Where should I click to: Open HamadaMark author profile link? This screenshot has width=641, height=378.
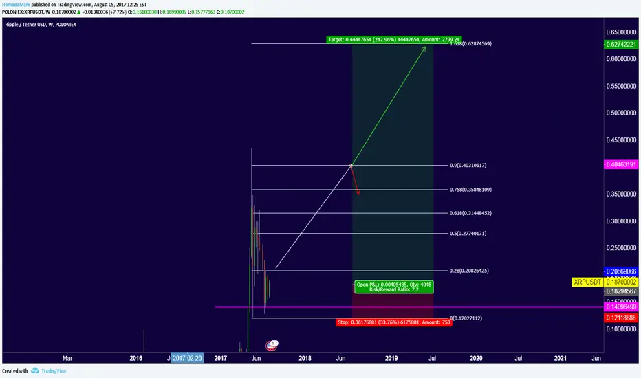coord(16,5)
